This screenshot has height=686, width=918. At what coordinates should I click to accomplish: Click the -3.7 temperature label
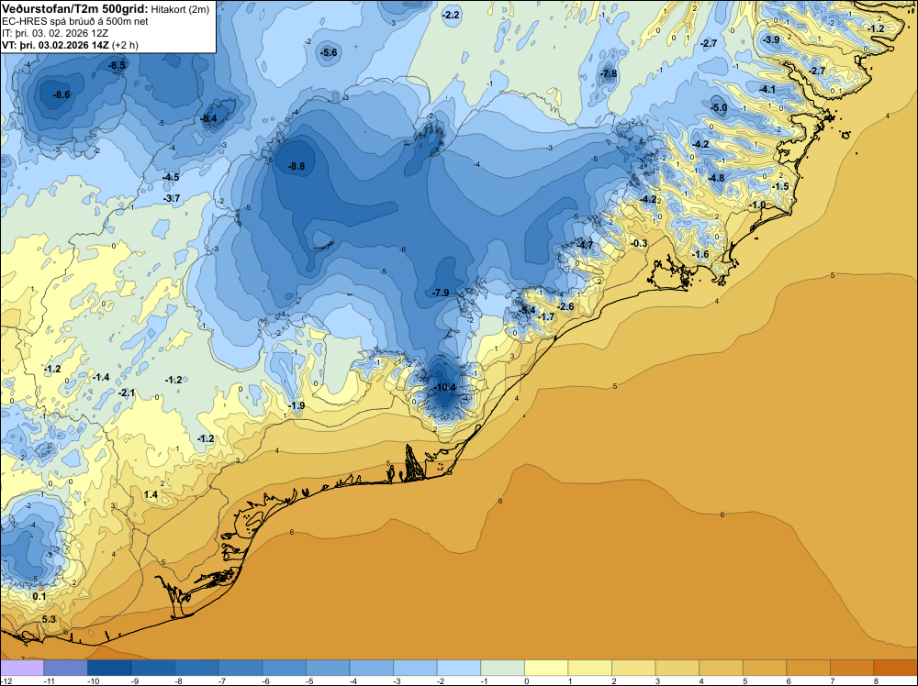[172, 199]
